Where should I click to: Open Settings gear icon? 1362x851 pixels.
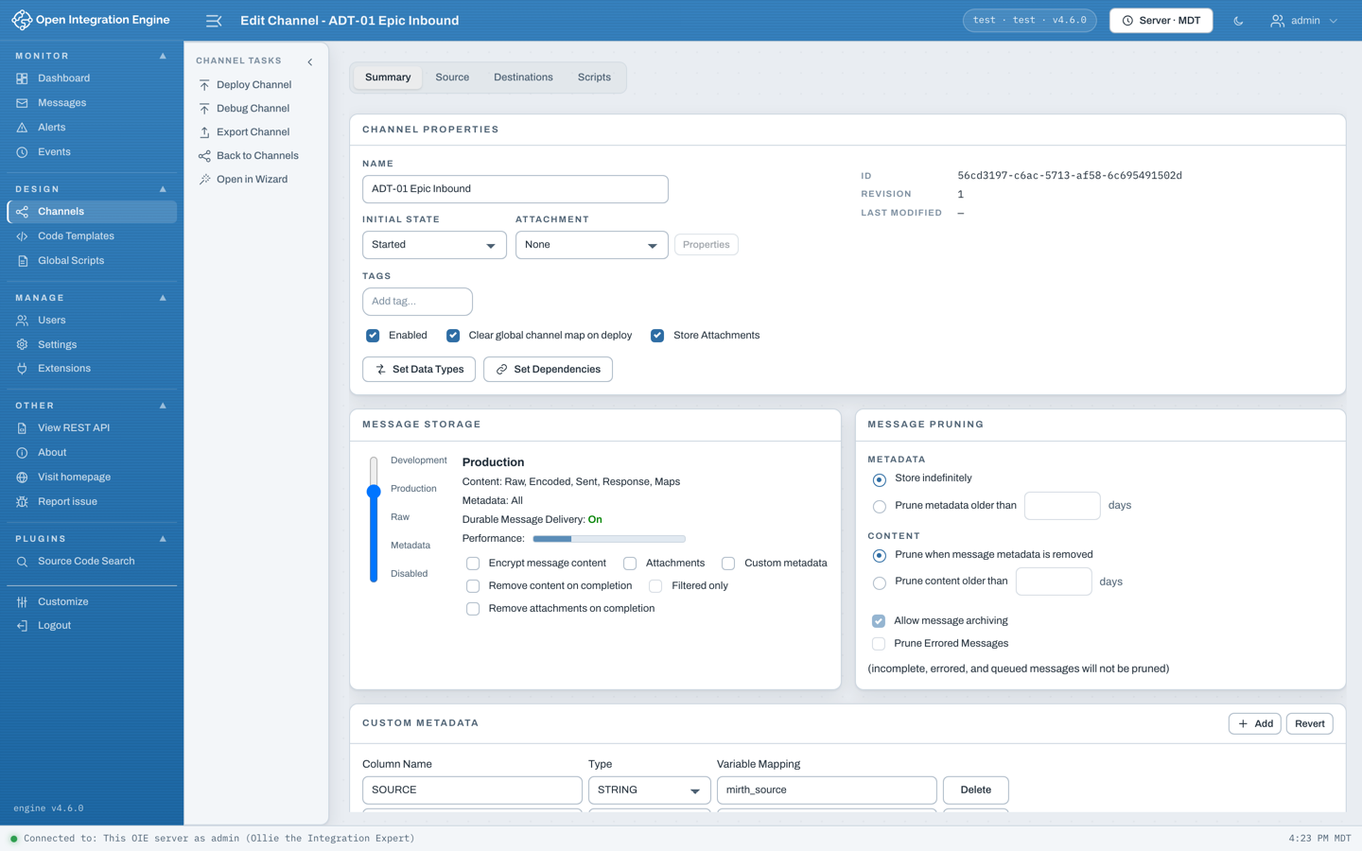coord(22,345)
